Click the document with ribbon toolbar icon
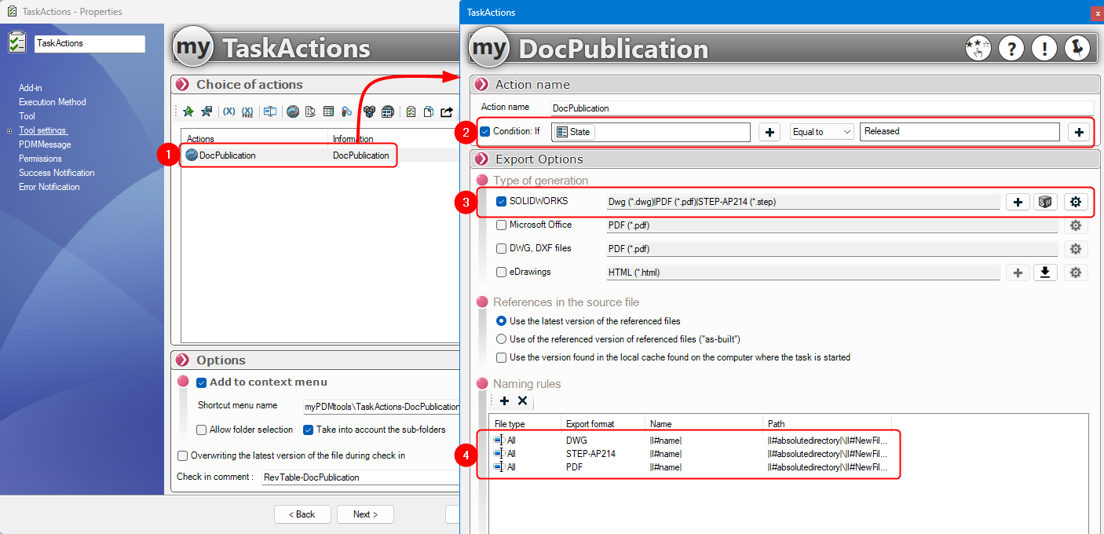 click(x=310, y=112)
